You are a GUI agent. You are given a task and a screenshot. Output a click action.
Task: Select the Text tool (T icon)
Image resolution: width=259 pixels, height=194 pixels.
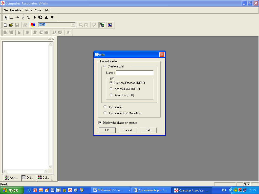pyautogui.click(x=29, y=17)
